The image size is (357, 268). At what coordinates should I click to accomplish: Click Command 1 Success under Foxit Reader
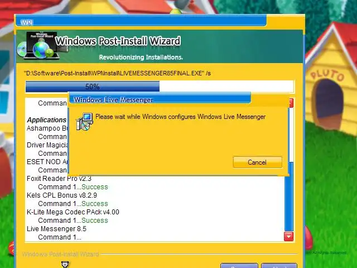click(x=73, y=187)
